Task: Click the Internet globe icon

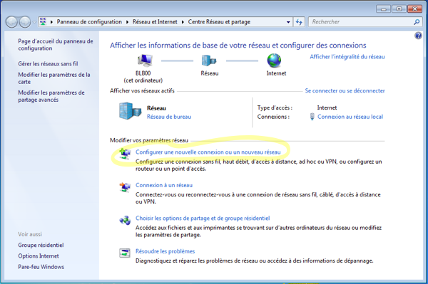Action: click(274, 61)
